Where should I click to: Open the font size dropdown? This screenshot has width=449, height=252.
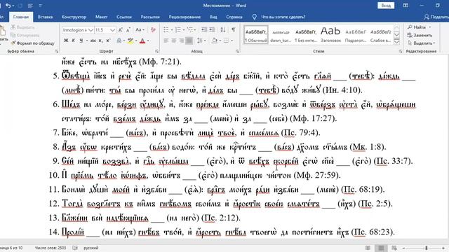[112, 30]
